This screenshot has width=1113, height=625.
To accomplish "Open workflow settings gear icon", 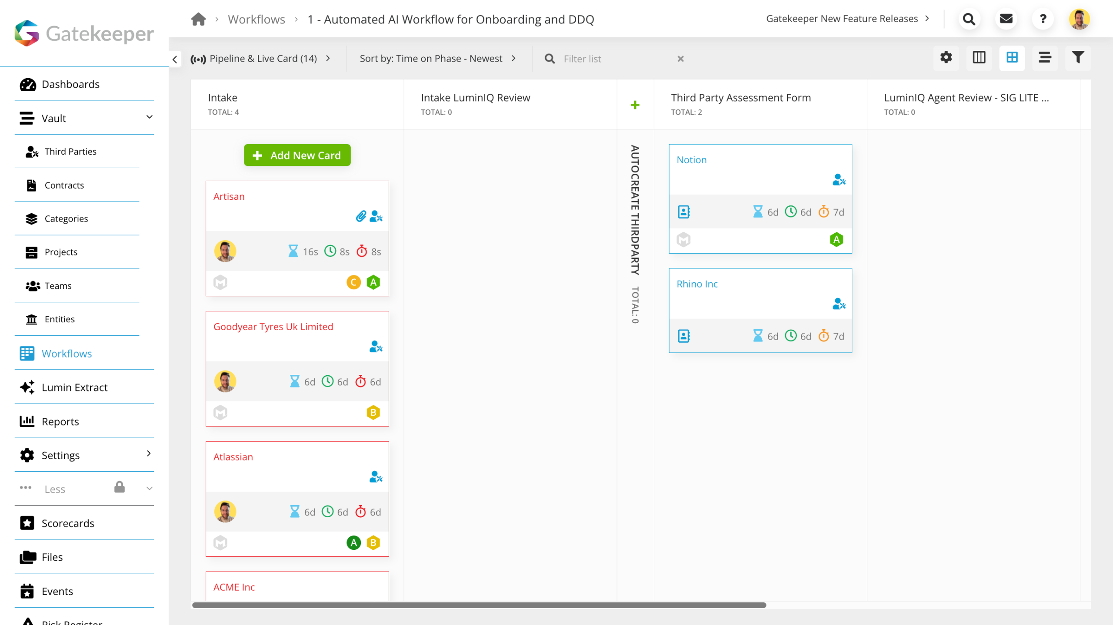I will click(x=946, y=57).
